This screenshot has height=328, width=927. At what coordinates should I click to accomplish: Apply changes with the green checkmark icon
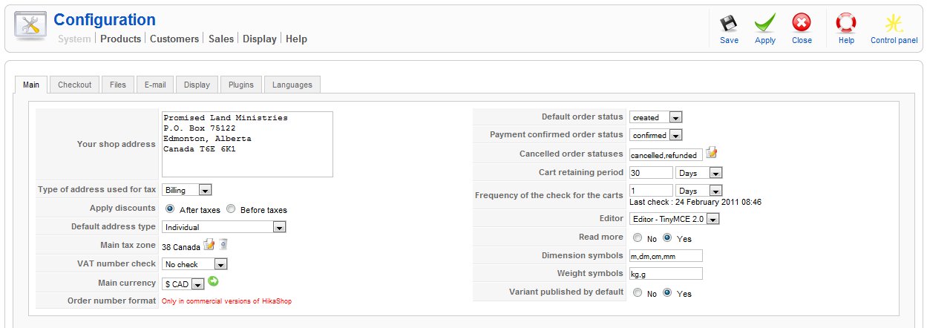click(x=765, y=23)
